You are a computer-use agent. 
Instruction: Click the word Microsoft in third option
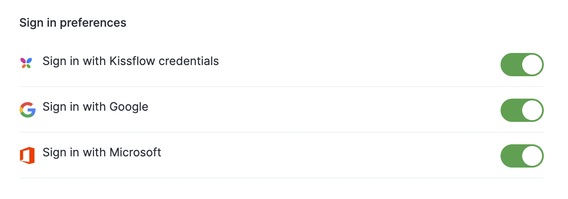135,152
